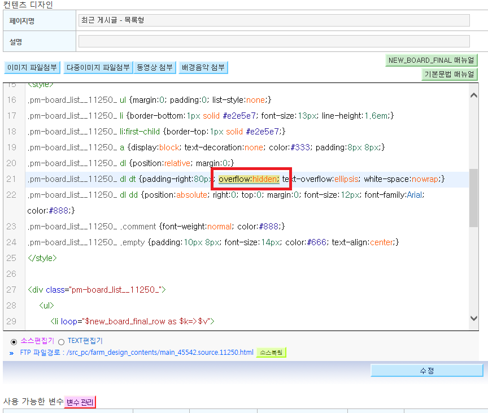This screenshot has height=413, width=488.
Task: Open the NEW_BOARD_FINAL 매뉴얼 link
Action: pos(432,60)
